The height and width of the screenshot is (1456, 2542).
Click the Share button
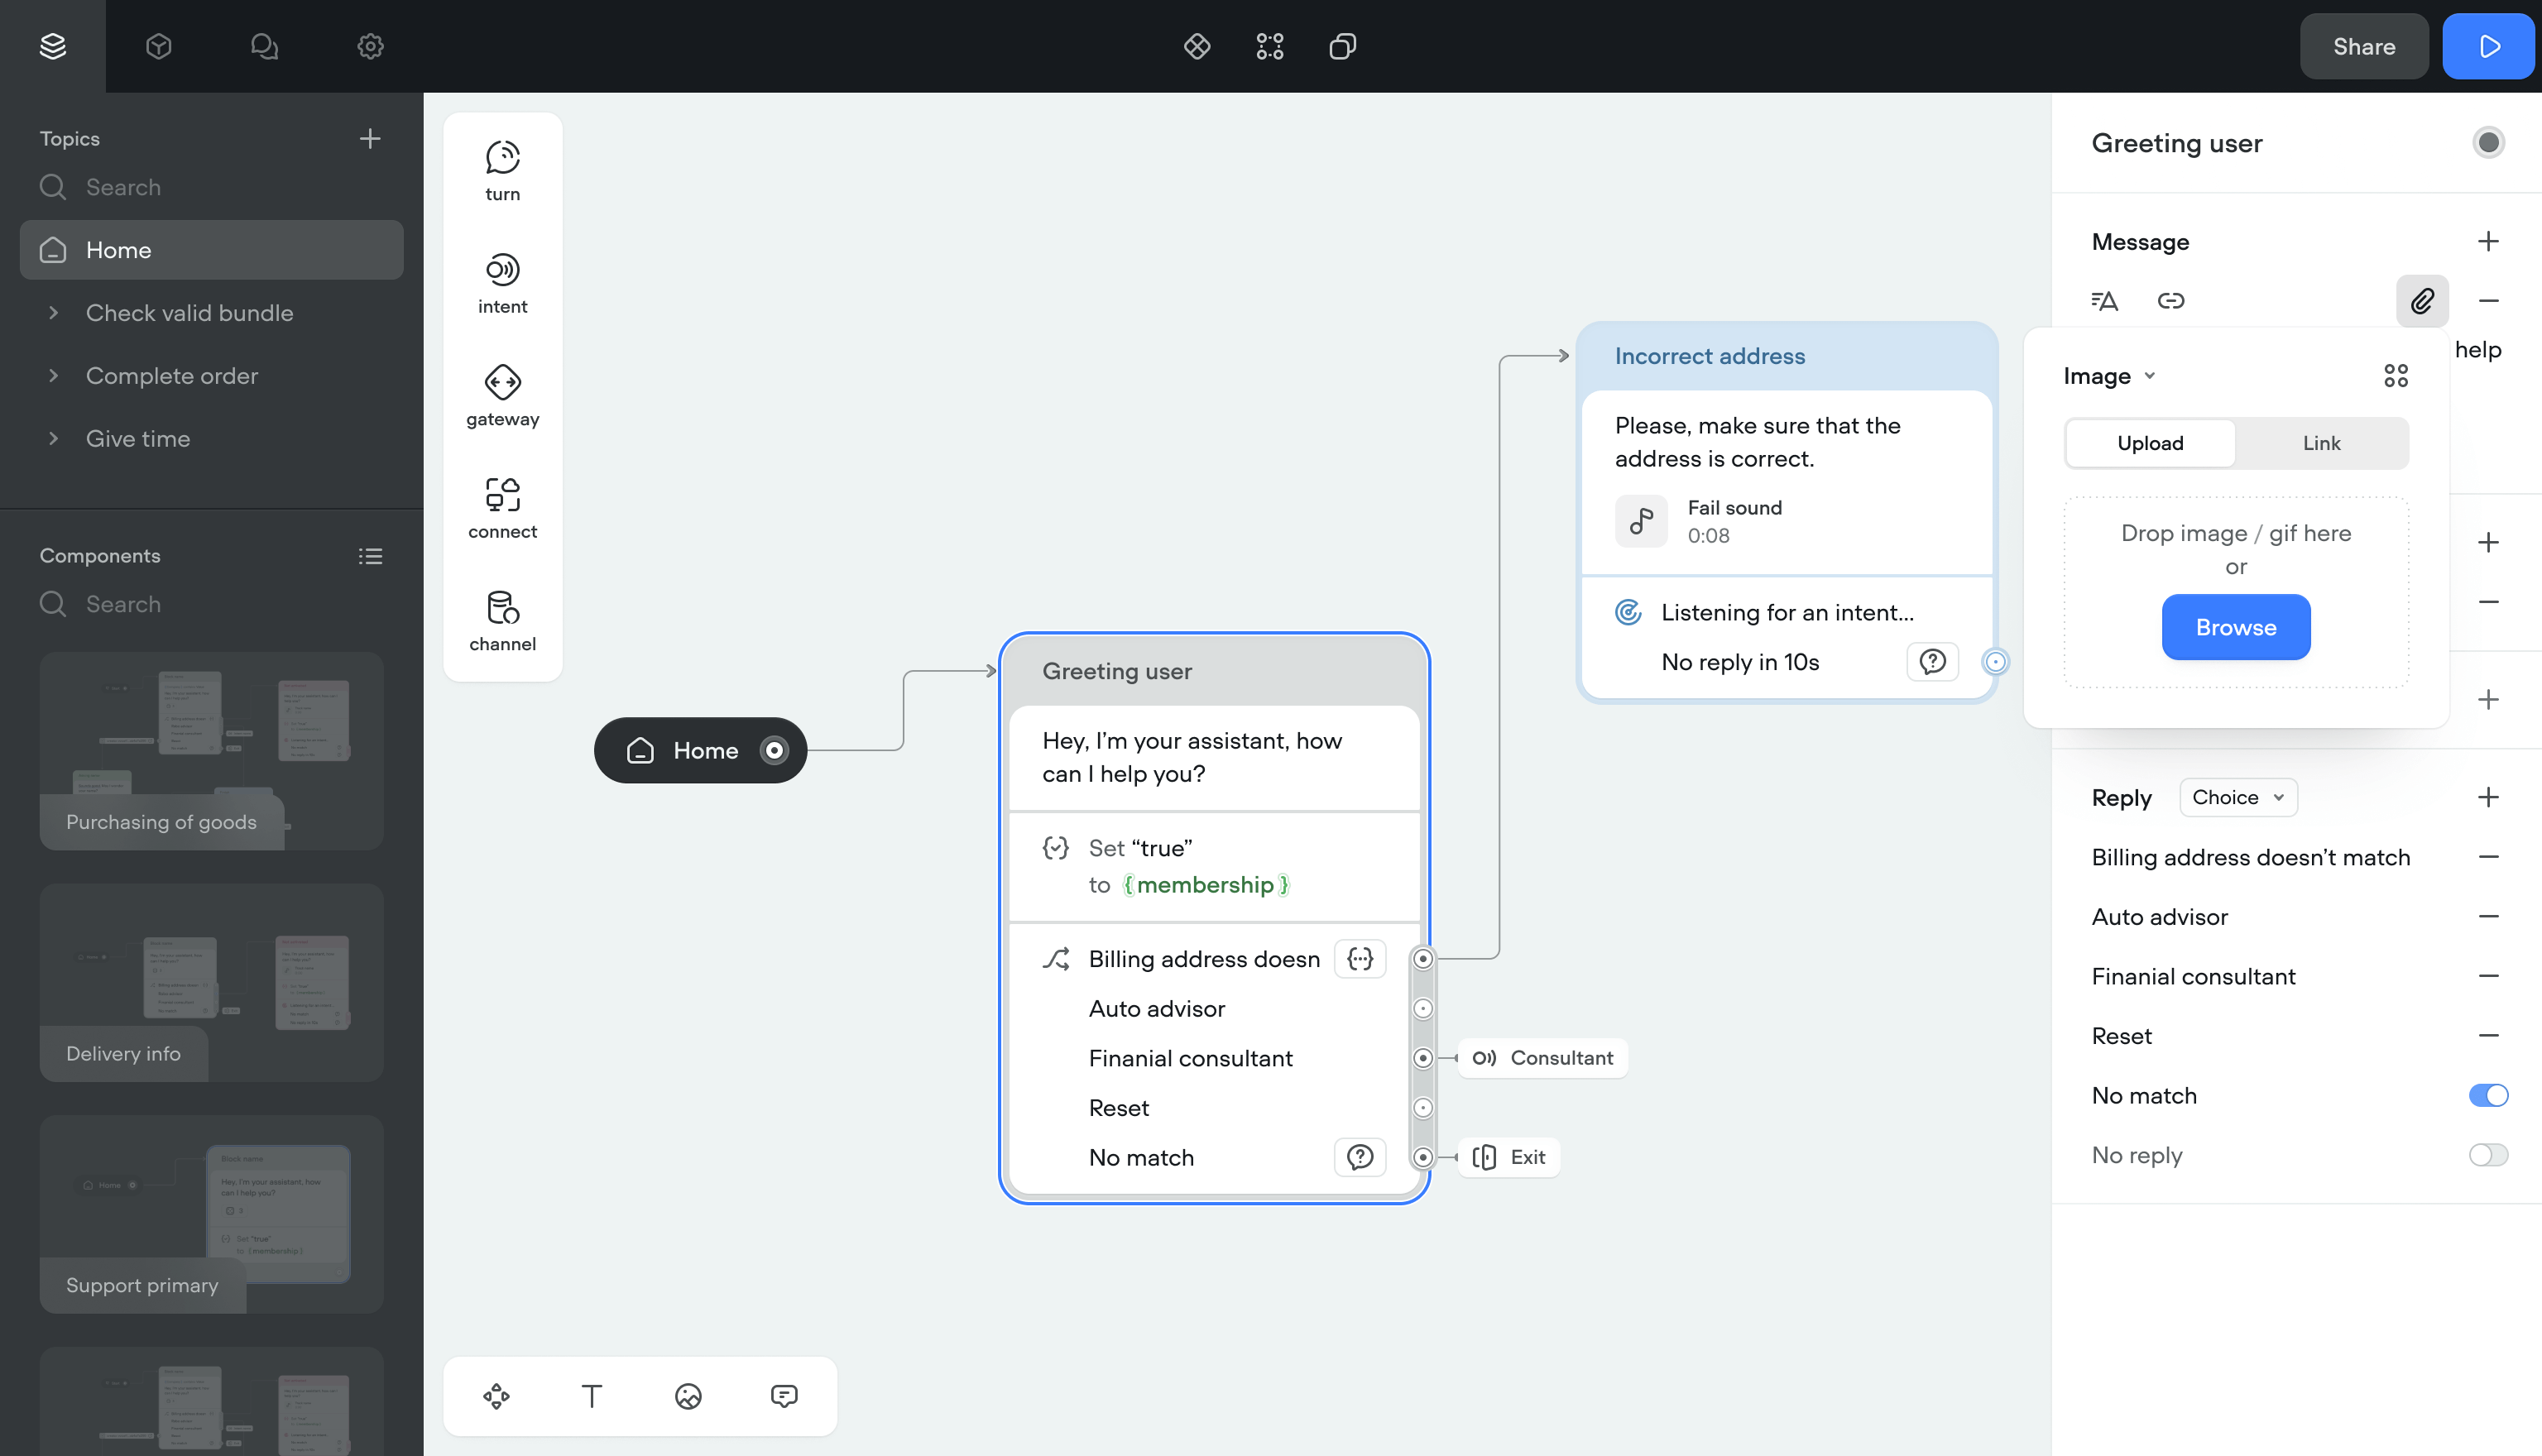[x=2363, y=46]
